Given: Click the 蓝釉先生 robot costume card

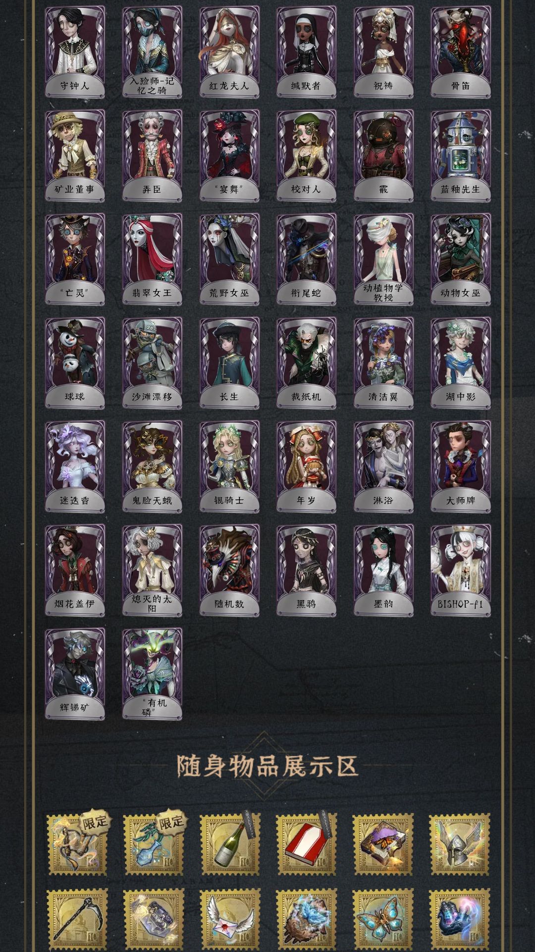Looking at the screenshot, I should 461,156.
